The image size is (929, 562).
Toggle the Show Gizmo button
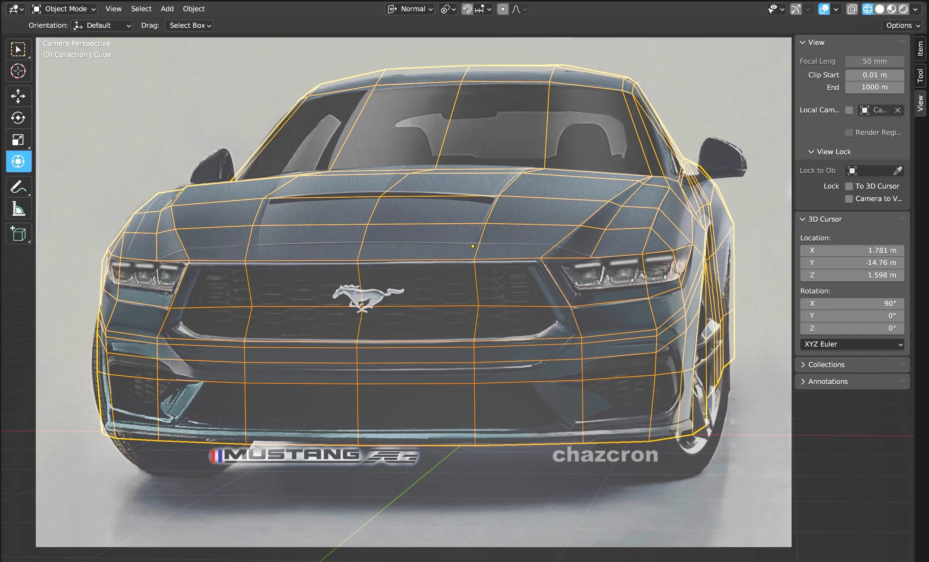tap(796, 9)
